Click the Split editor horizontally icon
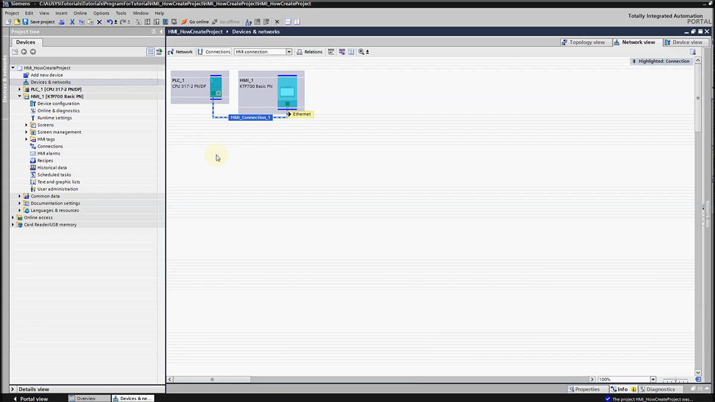This screenshot has height=402, width=715. click(288, 21)
